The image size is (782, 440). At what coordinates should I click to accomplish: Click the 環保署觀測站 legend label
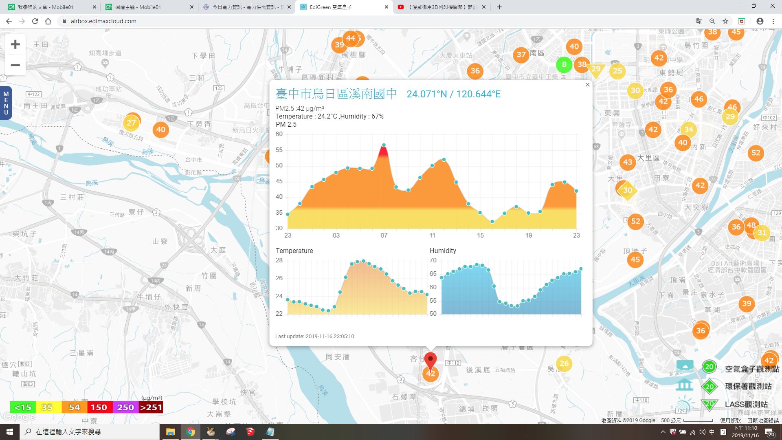click(x=748, y=386)
